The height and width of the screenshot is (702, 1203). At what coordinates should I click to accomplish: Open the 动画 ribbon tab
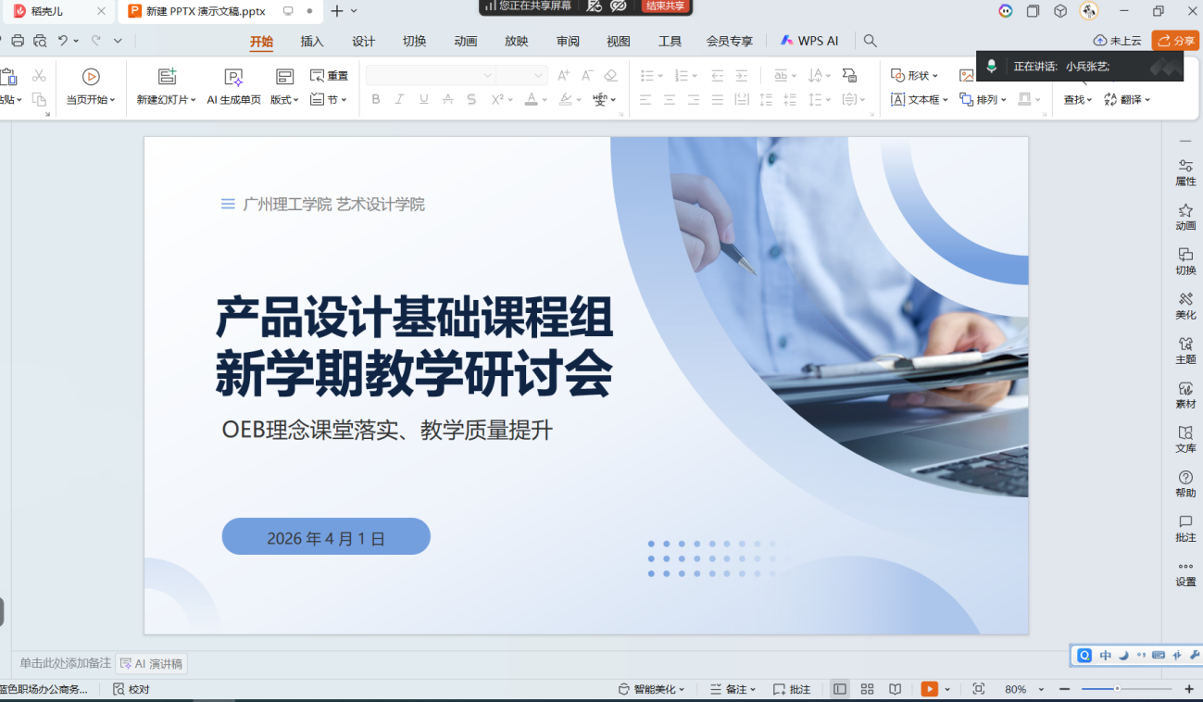pyautogui.click(x=466, y=41)
